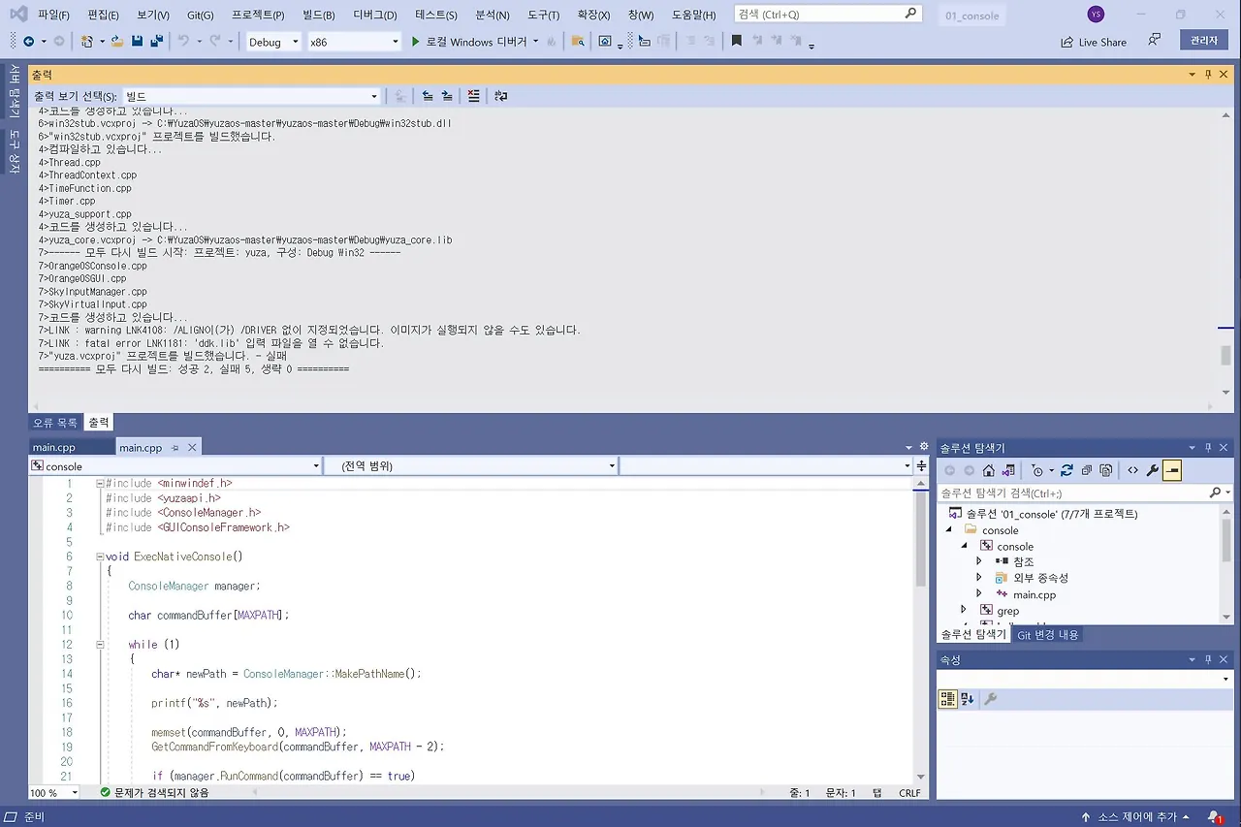Open the notifications bell in status bar

pos(1214,817)
